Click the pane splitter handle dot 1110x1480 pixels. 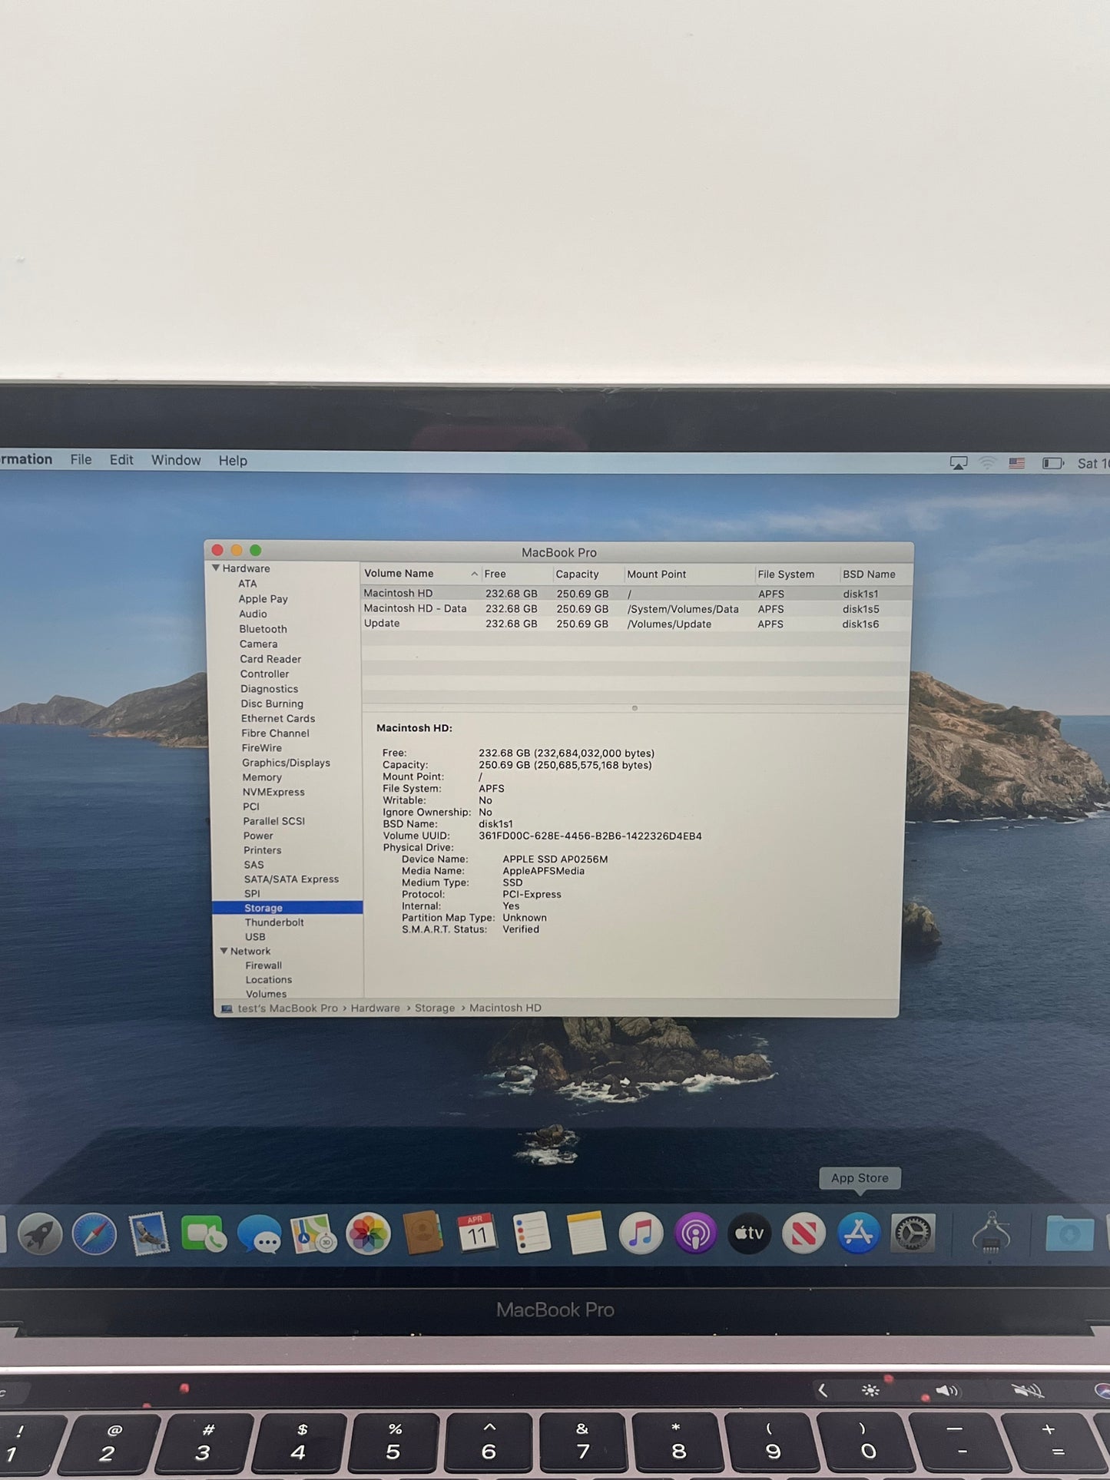(635, 708)
